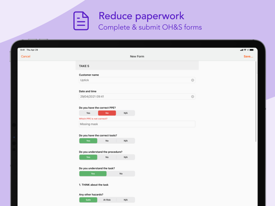Clear the Date and time field icon
Image resolution: width=275 pixels, height=206 pixels.
[192, 97]
